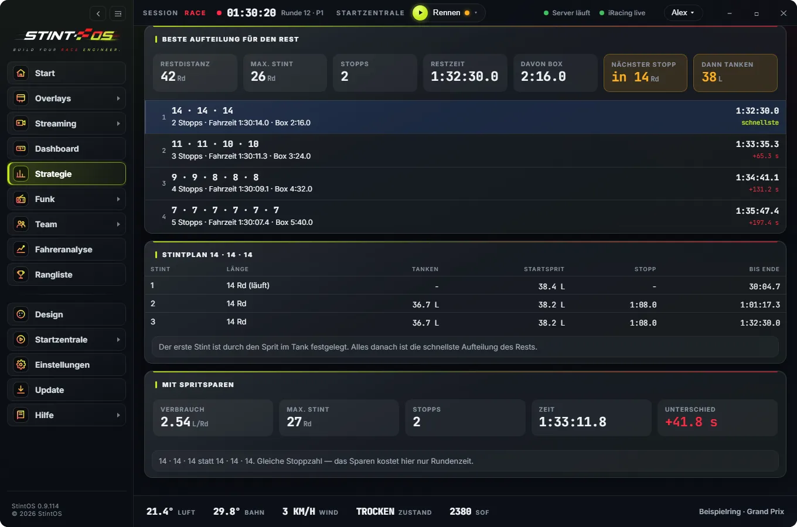Image resolution: width=797 pixels, height=527 pixels.
Task: Open the Rangliste menu item
Action: pyautogui.click(x=67, y=275)
